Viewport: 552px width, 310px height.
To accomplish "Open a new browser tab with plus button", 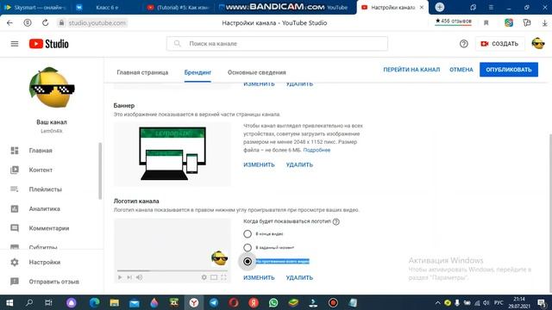I will click(439, 7).
